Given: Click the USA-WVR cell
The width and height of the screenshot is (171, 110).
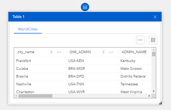Looking at the screenshot, I should point(77,92).
